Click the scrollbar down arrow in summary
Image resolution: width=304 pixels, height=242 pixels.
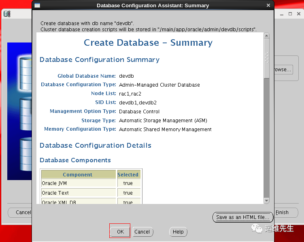[266, 200]
